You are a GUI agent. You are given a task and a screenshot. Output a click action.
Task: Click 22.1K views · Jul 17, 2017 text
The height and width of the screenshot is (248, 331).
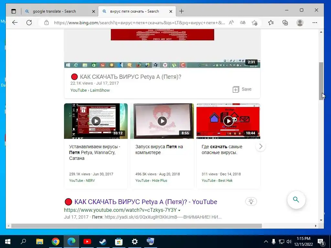point(95,83)
